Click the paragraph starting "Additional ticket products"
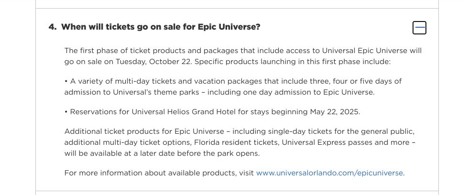 coord(240,142)
